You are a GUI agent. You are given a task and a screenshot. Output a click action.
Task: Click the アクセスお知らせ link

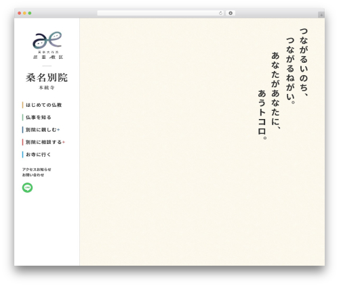[37, 170]
